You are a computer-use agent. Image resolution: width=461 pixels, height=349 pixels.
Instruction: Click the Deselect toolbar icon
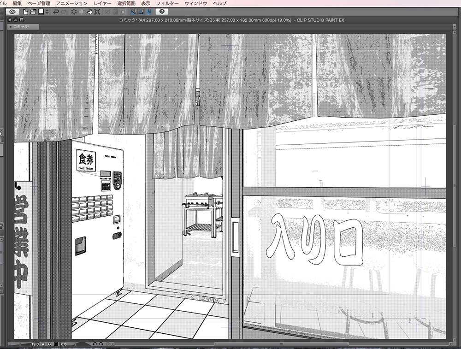pyautogui.click(x=108, y=12)
